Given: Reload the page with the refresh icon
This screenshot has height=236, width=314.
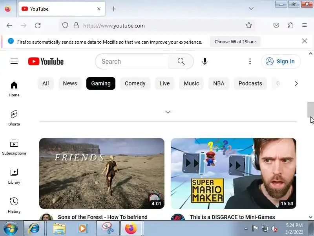Looking at the screenshot, I should 38,26.
